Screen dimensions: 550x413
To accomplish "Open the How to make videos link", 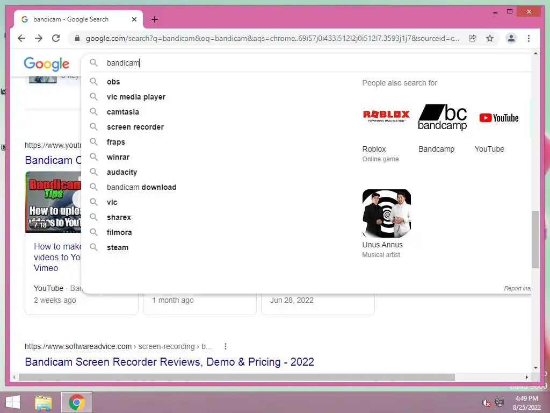I will [x=57, y=257].
